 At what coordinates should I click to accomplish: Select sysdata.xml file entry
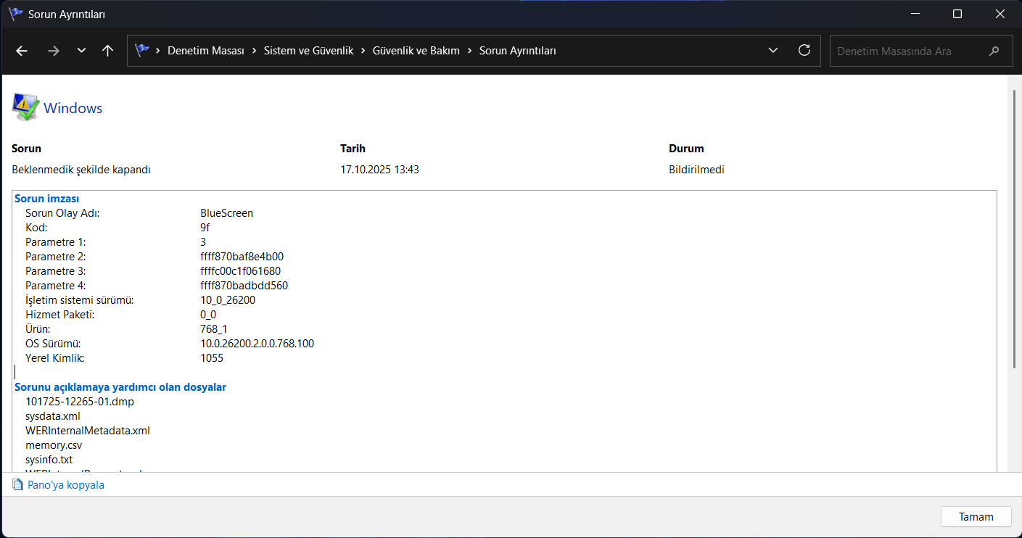[x=53, y=416]
